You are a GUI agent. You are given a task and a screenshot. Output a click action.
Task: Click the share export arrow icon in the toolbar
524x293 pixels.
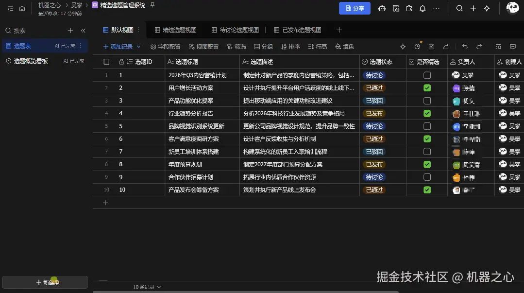click(x=446, y=47)
